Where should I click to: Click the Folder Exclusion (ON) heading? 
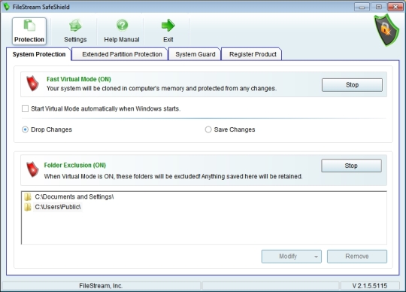[x=75, y=165]
